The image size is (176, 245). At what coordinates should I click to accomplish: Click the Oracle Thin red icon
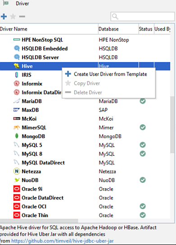pos(17,215)
